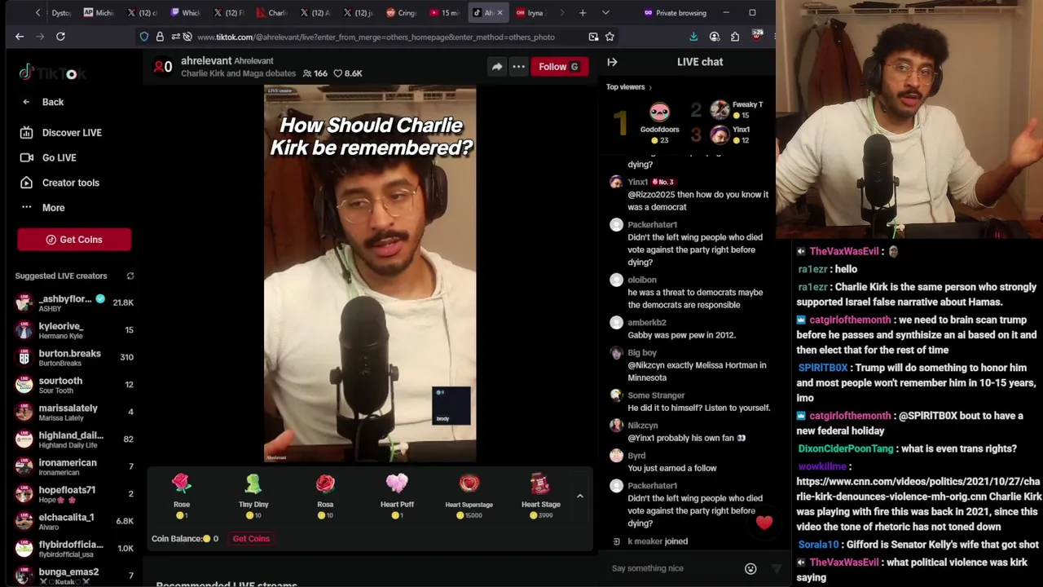This screenshot has height=587, width=1043.
Task: Open flybirdofficial suggested live creator
Action: click(x=73, y=548)
